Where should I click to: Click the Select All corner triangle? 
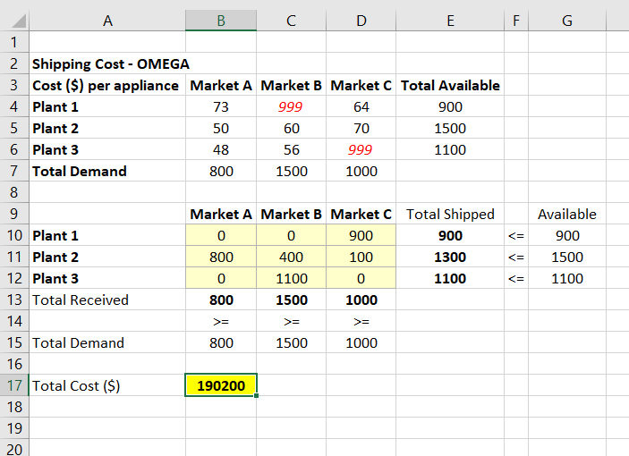tap(19, 21)
